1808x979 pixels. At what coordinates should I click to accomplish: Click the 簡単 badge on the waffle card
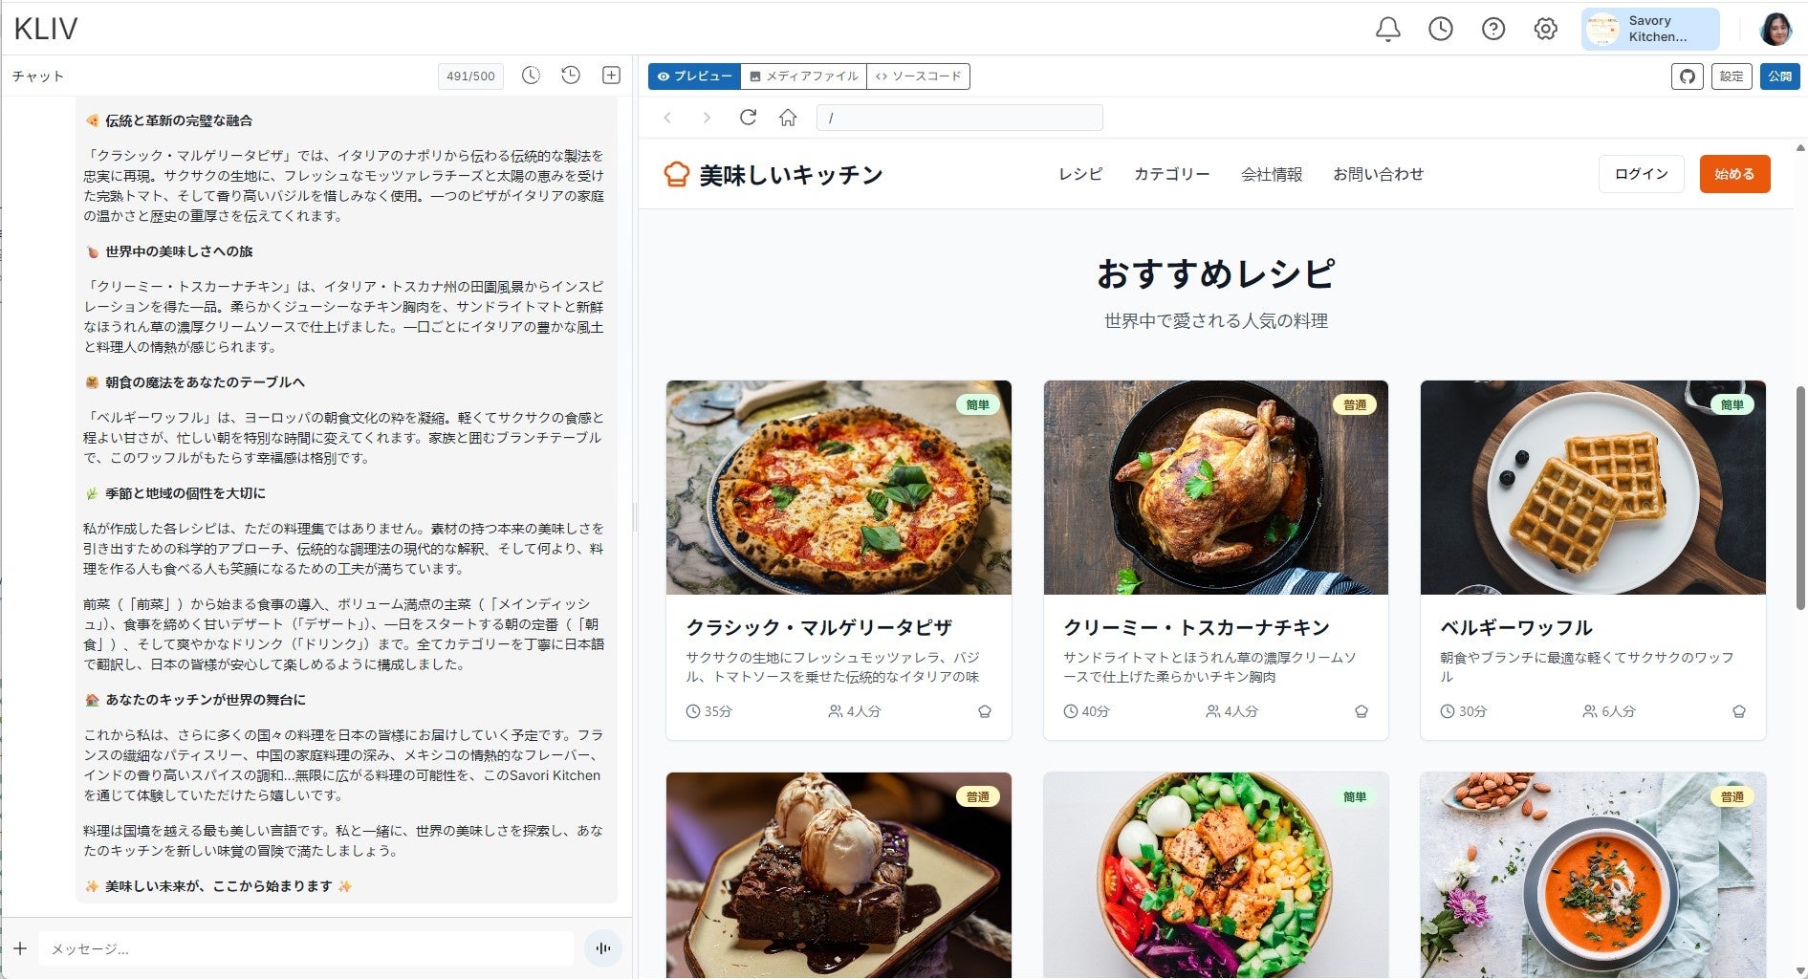click(1732, 405)
